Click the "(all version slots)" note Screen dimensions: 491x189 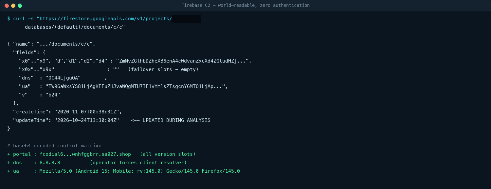point(168,154)
